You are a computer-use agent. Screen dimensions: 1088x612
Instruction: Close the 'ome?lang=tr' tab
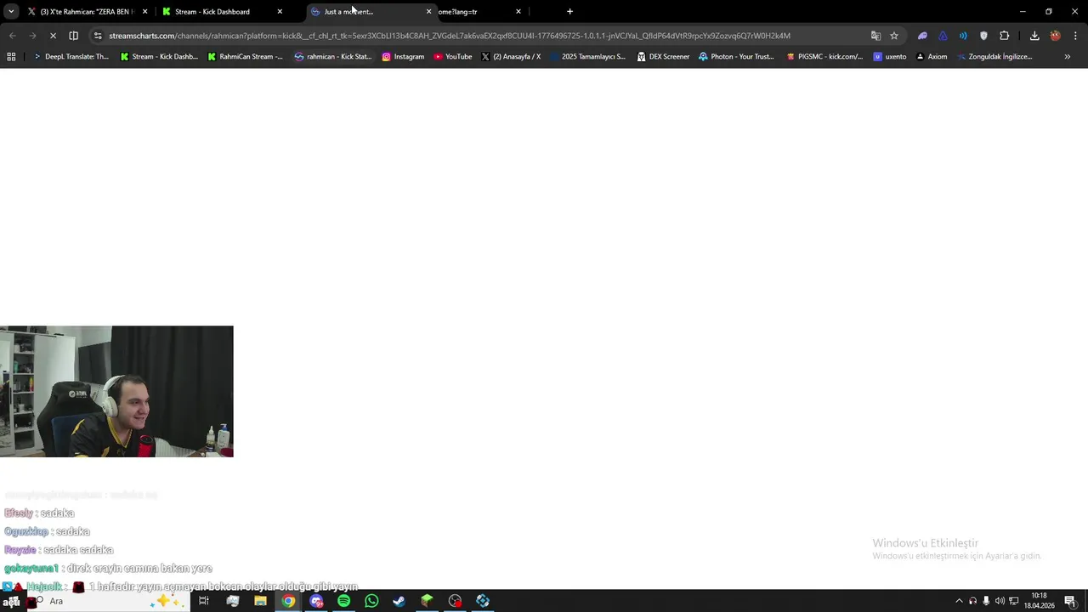(518, 12)
